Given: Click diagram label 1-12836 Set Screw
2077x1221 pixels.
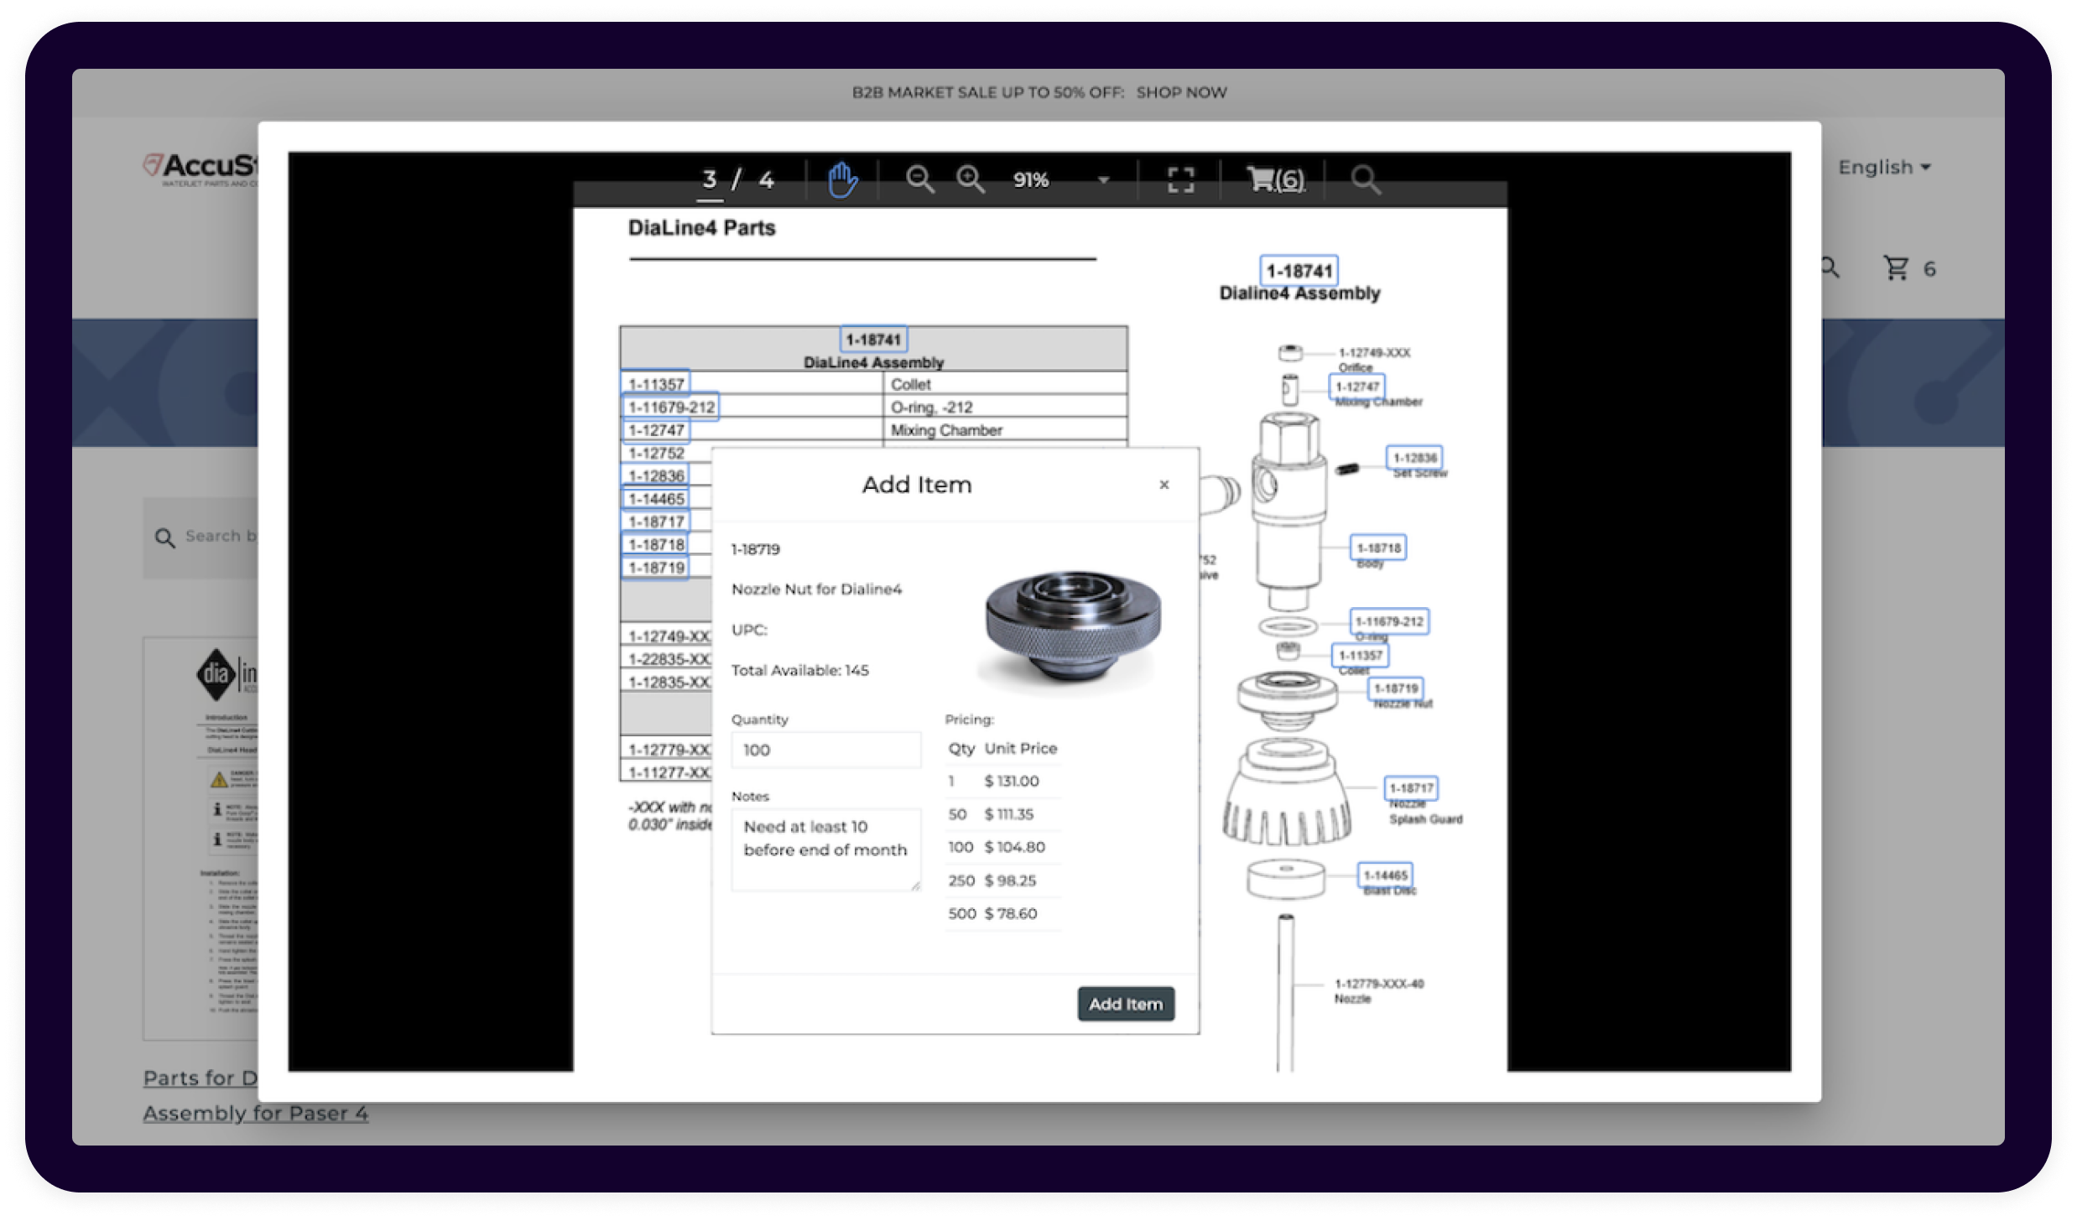Looking at the screenshot, I should 1414,458.
